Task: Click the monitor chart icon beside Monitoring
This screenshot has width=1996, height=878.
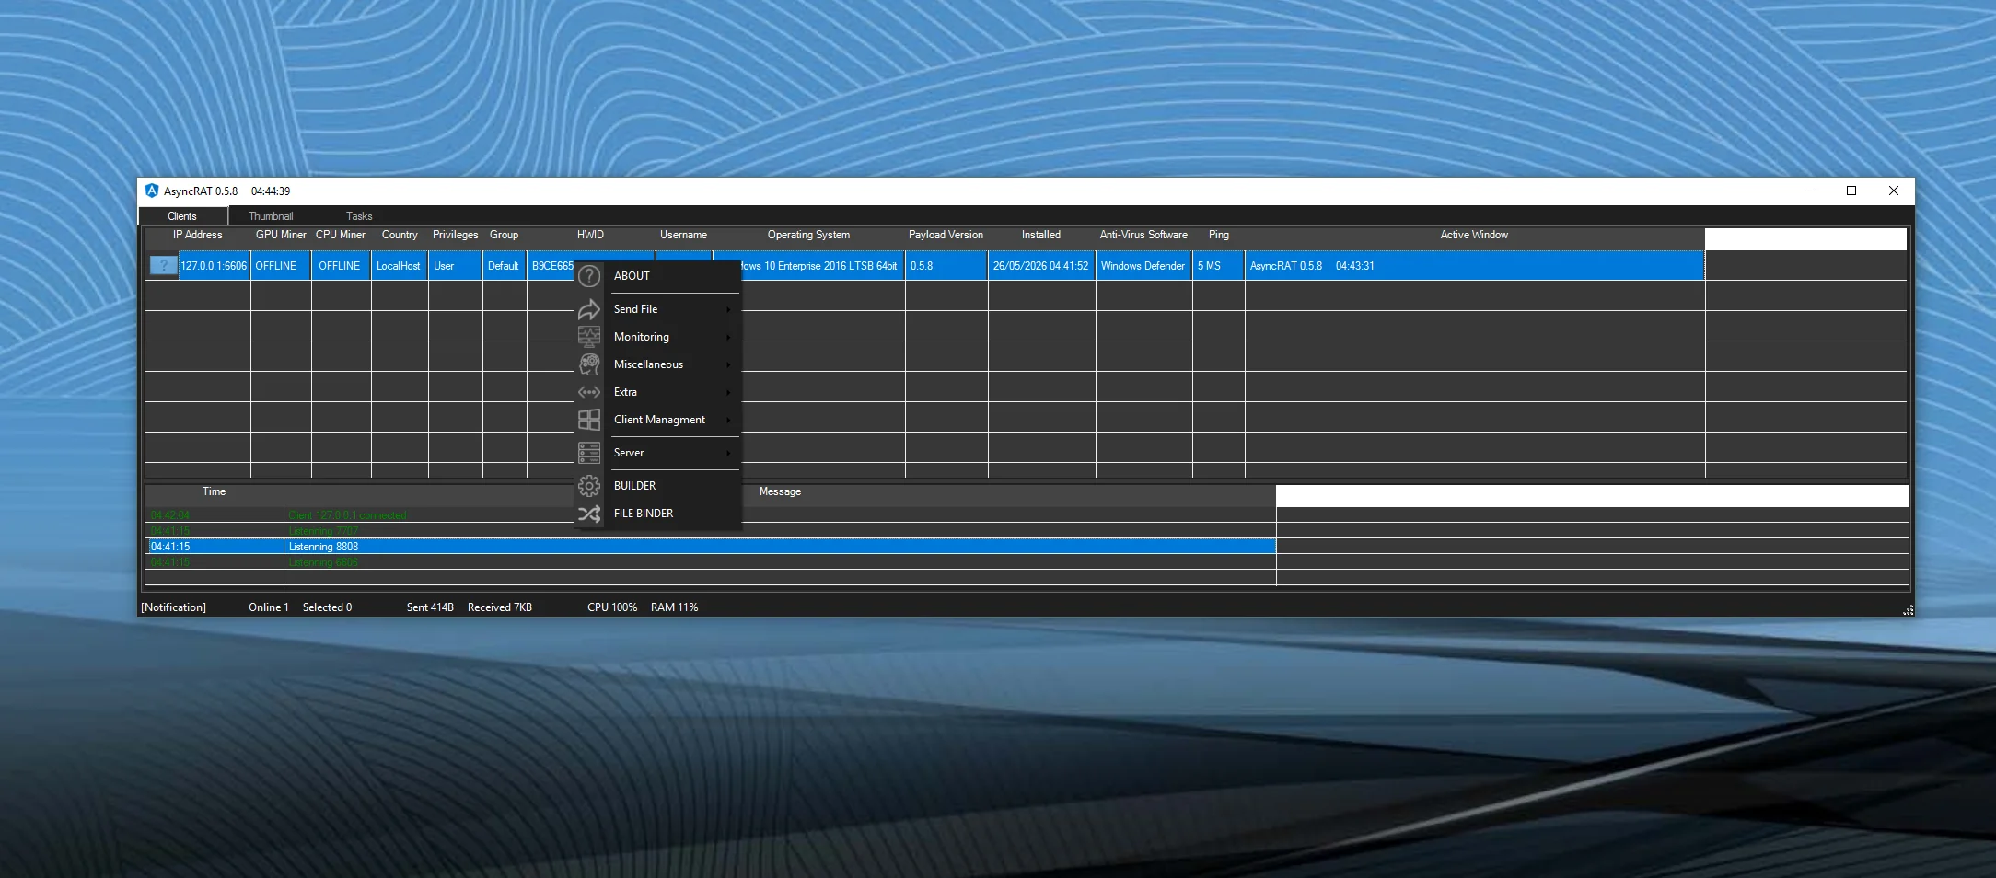Action: coord(589,337)
